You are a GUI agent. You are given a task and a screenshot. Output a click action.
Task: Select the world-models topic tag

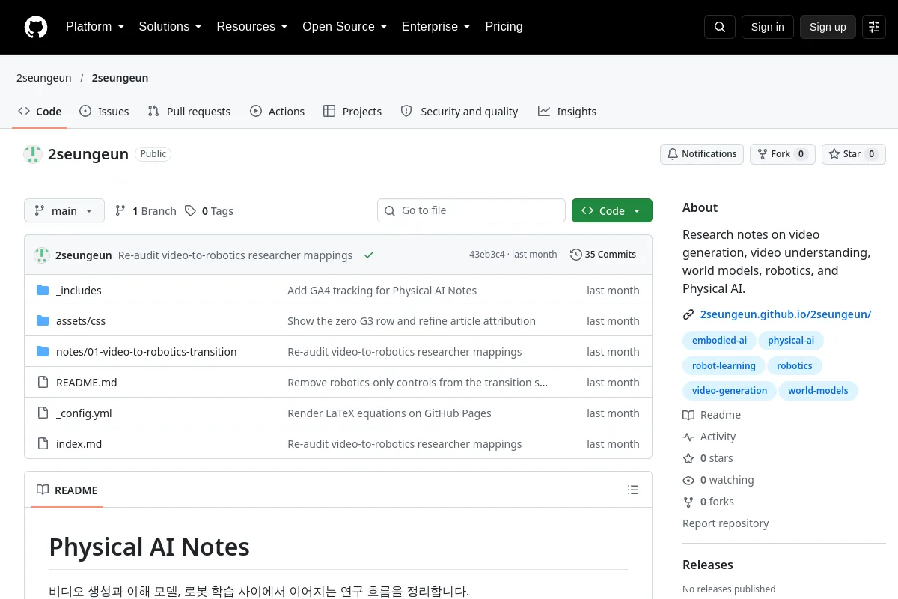point(818,391)
